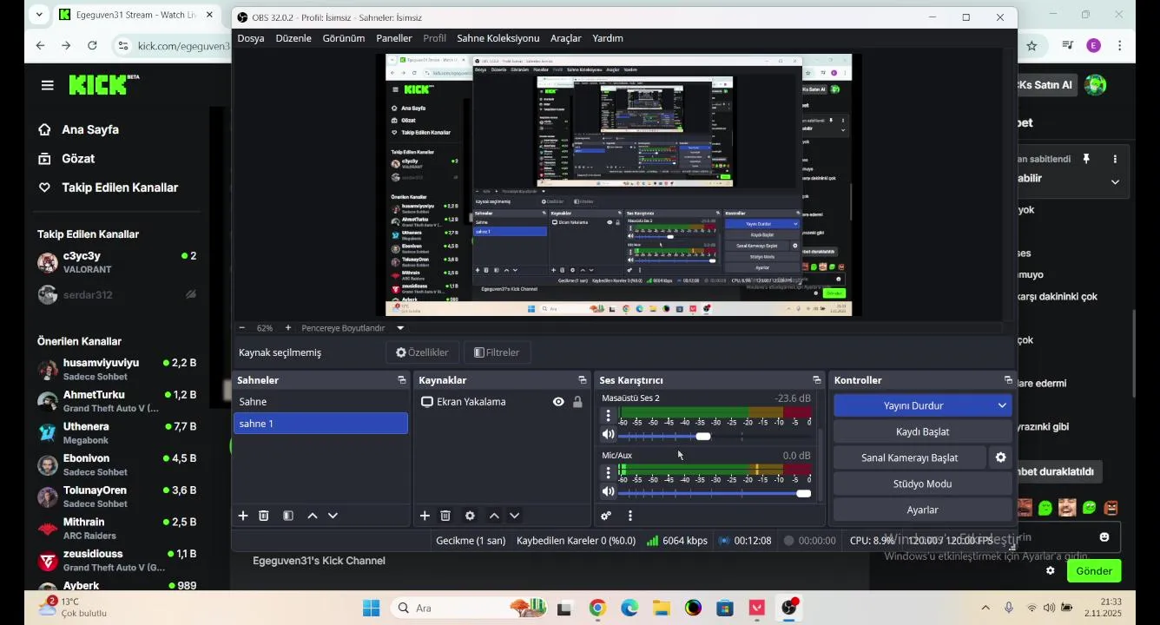Image resolution: width=1160 pixels, height=625 pixels.
Task: Click the pin icon on the pinned chat message
Action: pos(1085,159)
